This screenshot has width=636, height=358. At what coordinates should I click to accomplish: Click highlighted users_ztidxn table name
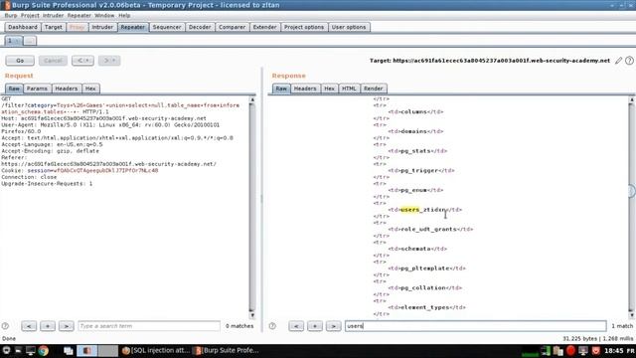tap(423, 210)
